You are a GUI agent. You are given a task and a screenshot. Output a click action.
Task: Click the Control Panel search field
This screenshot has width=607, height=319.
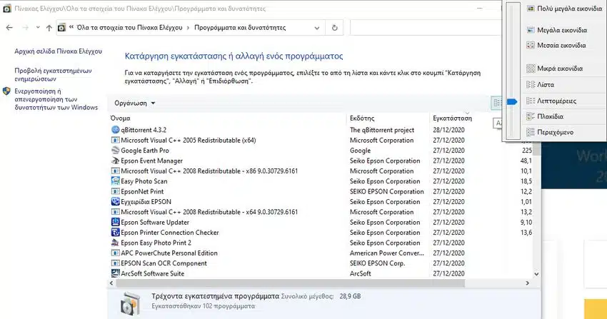426,28
